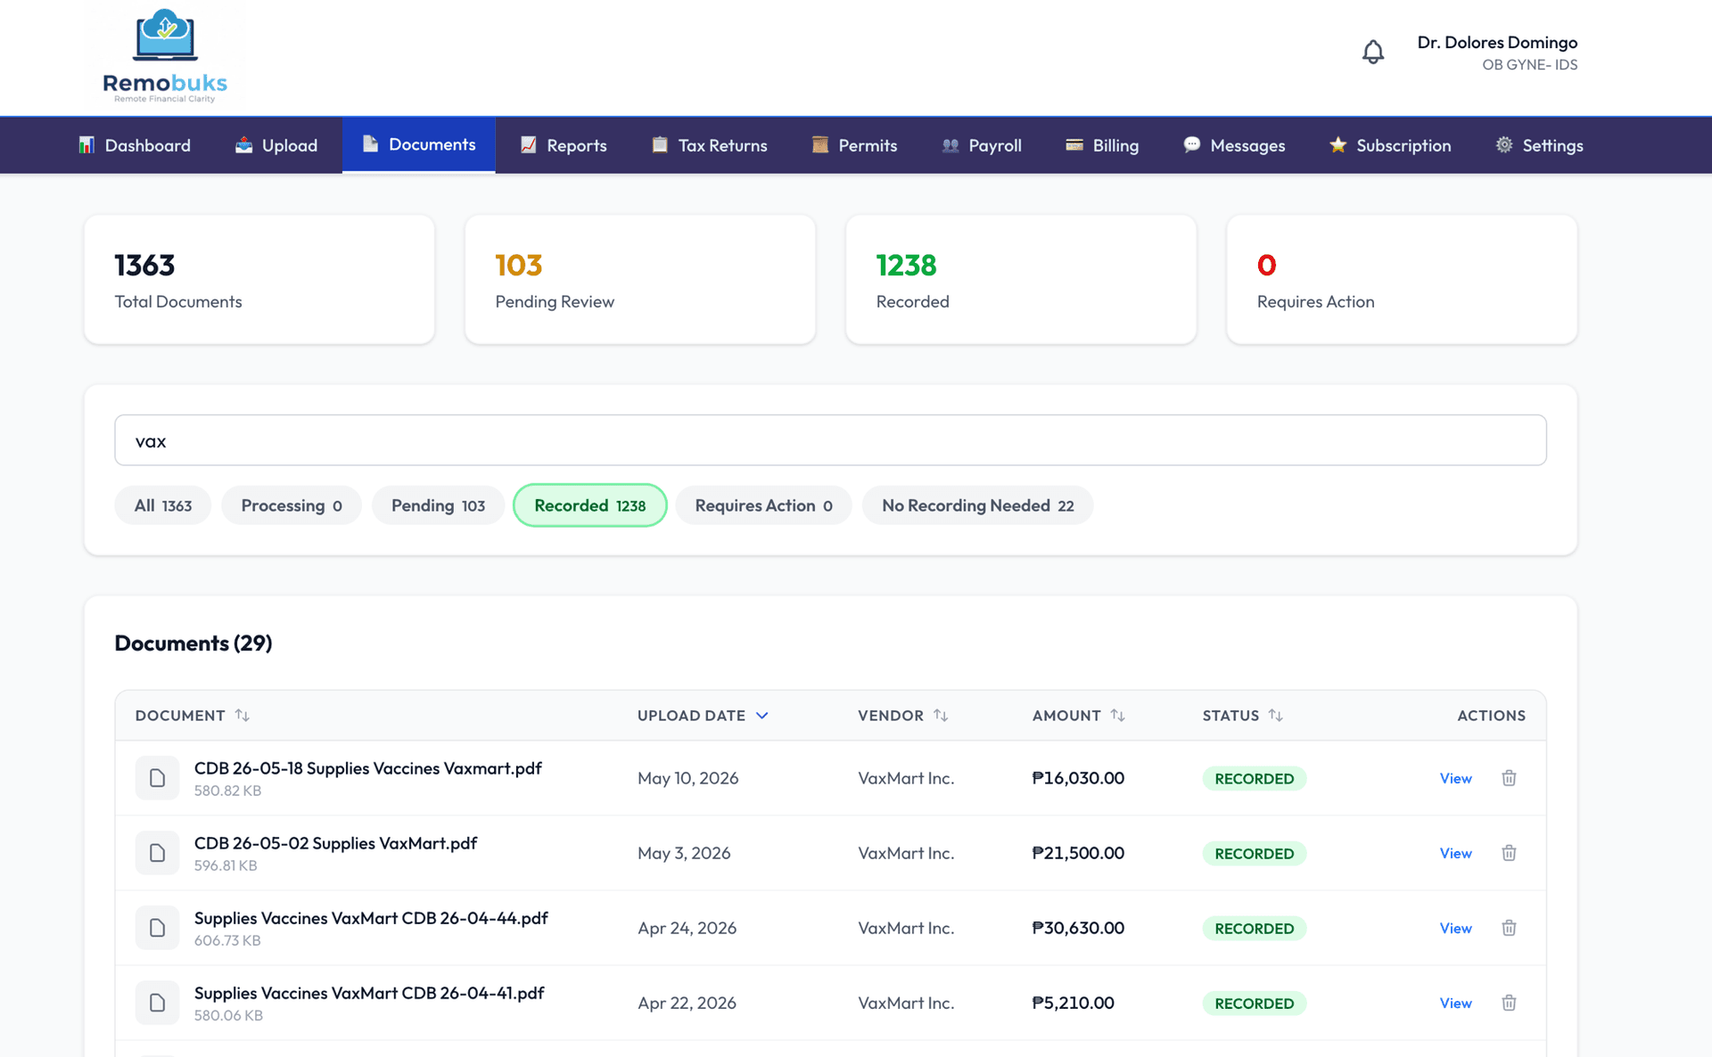Delete CDB 26-05-18 Supplies Vaccines Vaxmart.pdf
Viewport: 1712px width, 1057px height.
pyautogui.click(x=1509, y=778)
